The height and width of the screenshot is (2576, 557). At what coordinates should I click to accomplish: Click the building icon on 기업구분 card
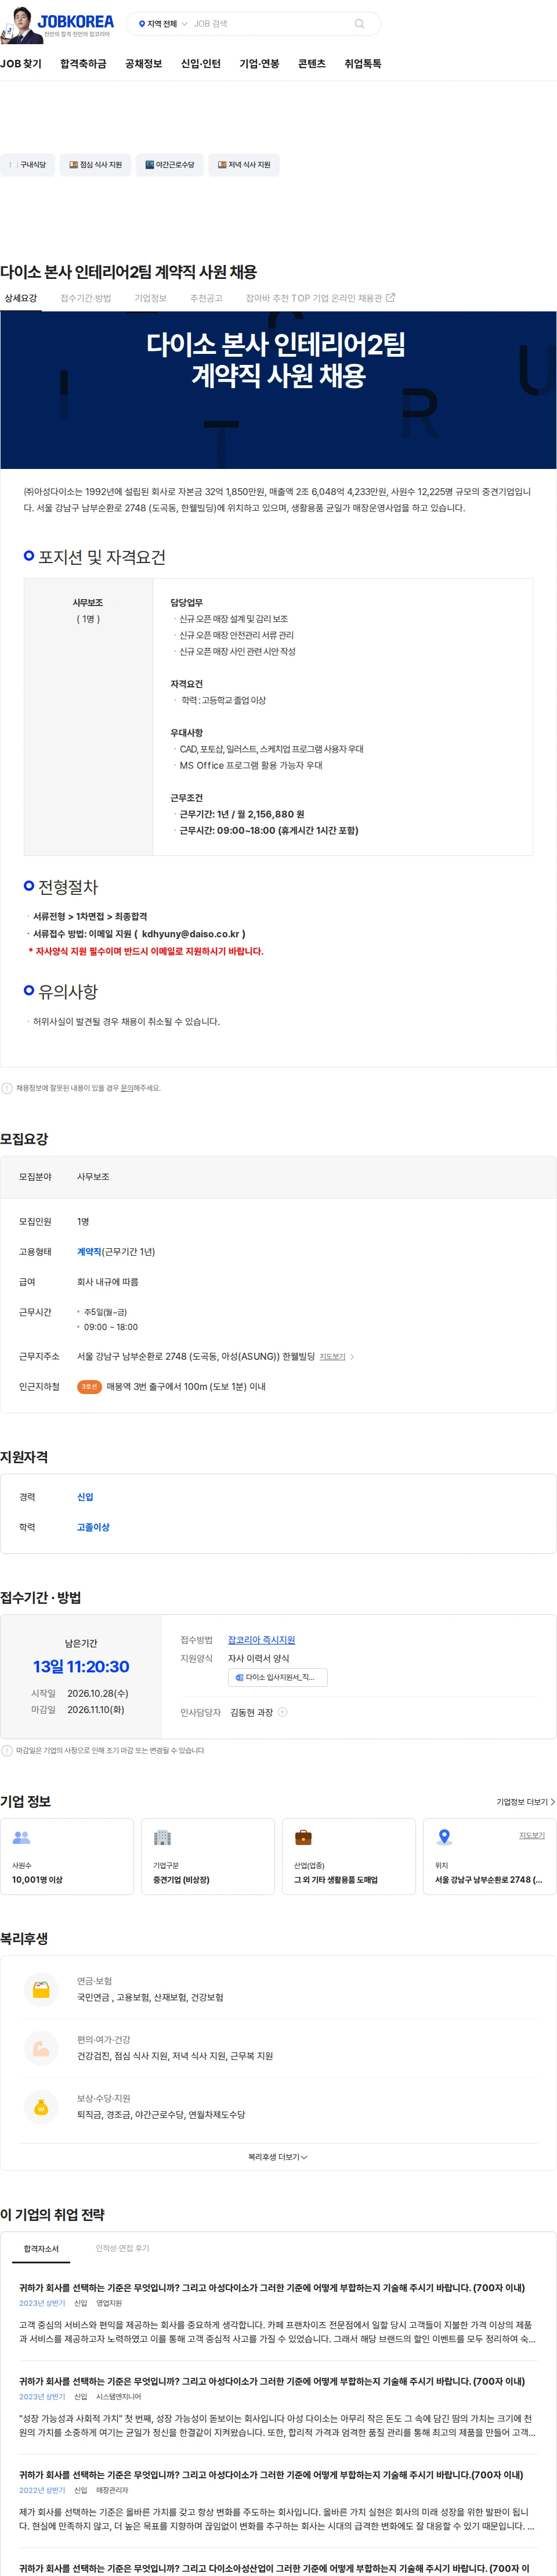pyautogui.click(x=162, y=1837)
